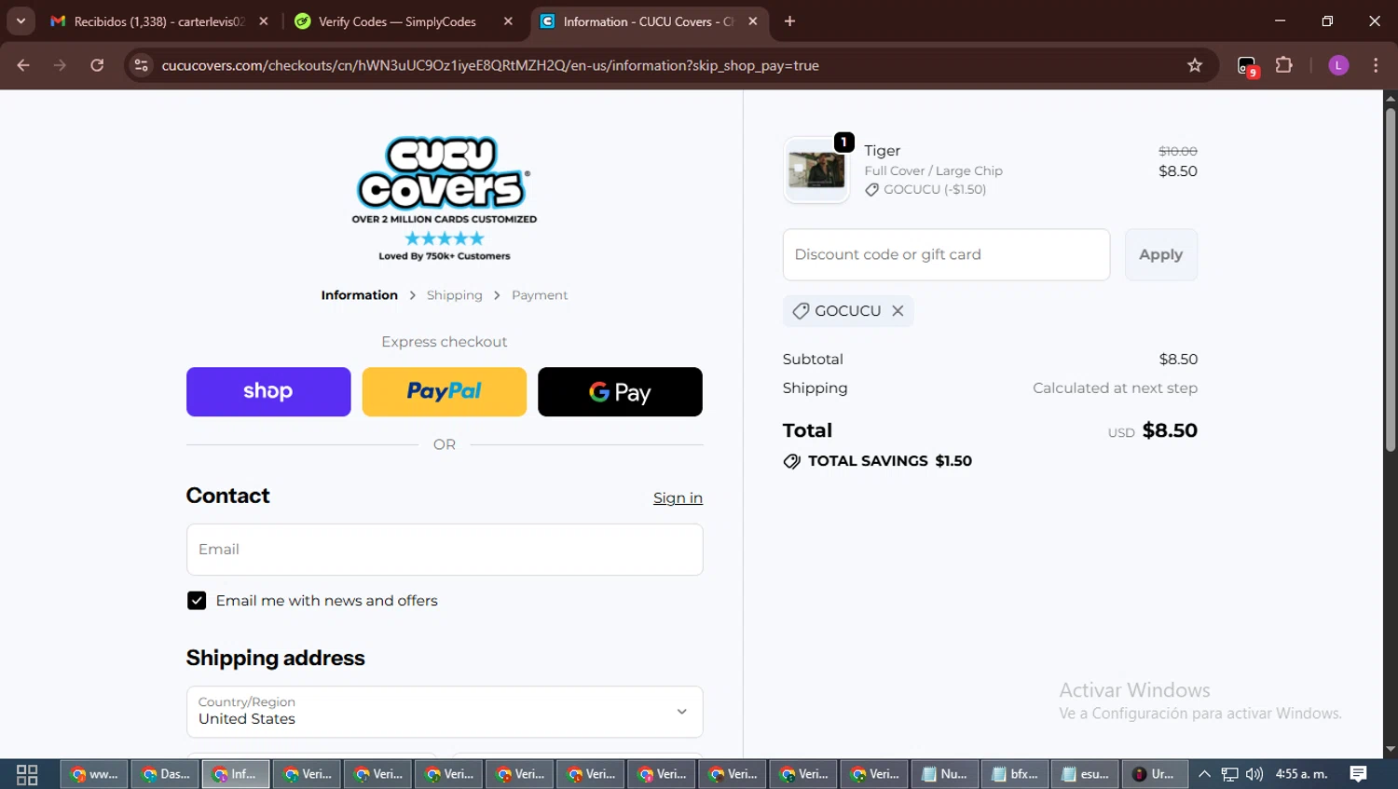Switch to the Gmail Recibidos tab
Image resolution: width=1398 pixels, height=789 pixels.
(x=159, y=21)
